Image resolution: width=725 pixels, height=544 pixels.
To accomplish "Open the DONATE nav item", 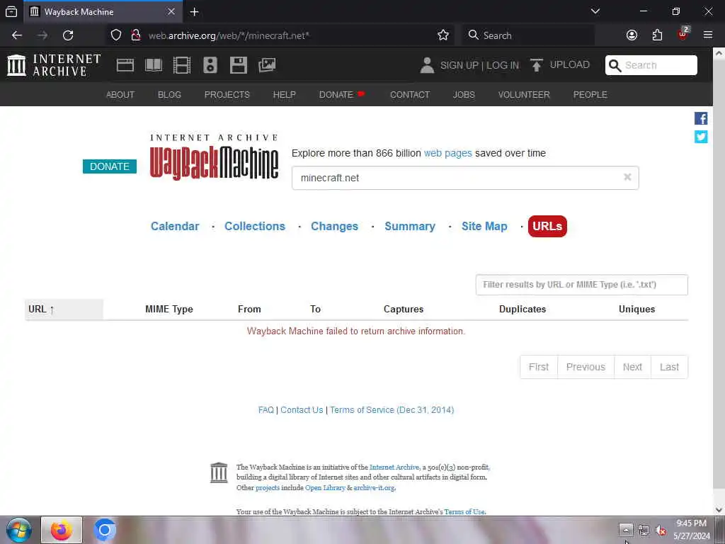I will tap(342, 94).
